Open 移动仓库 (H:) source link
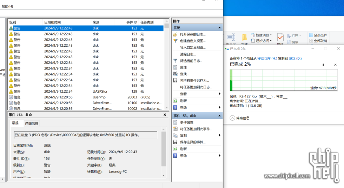Viewport: 344px width, 188px height. point(267,59)
